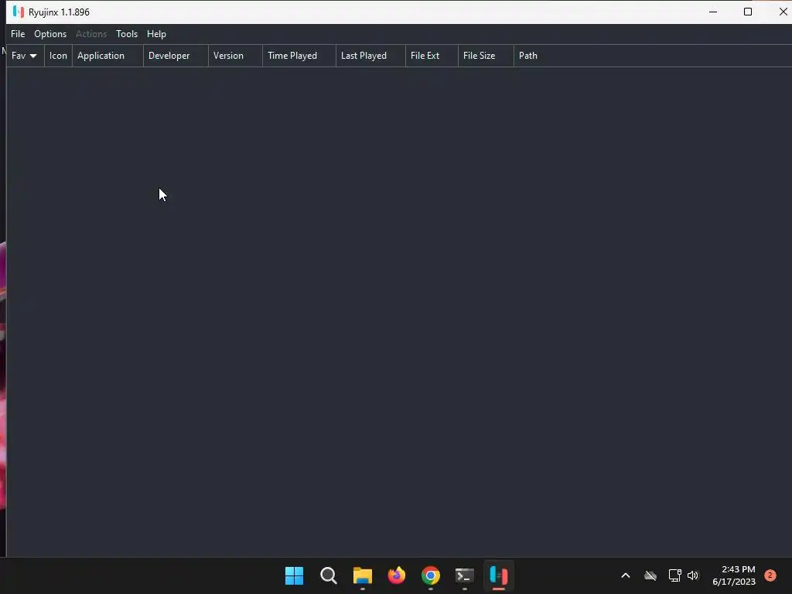Open the Windows Start menu
The image size is (792, 594).
click(294, 575)
